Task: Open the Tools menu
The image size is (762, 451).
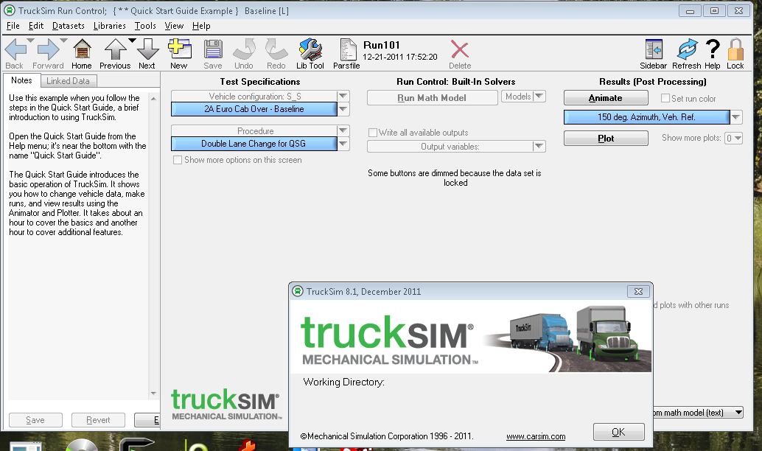Action: [x=145, y=26]
